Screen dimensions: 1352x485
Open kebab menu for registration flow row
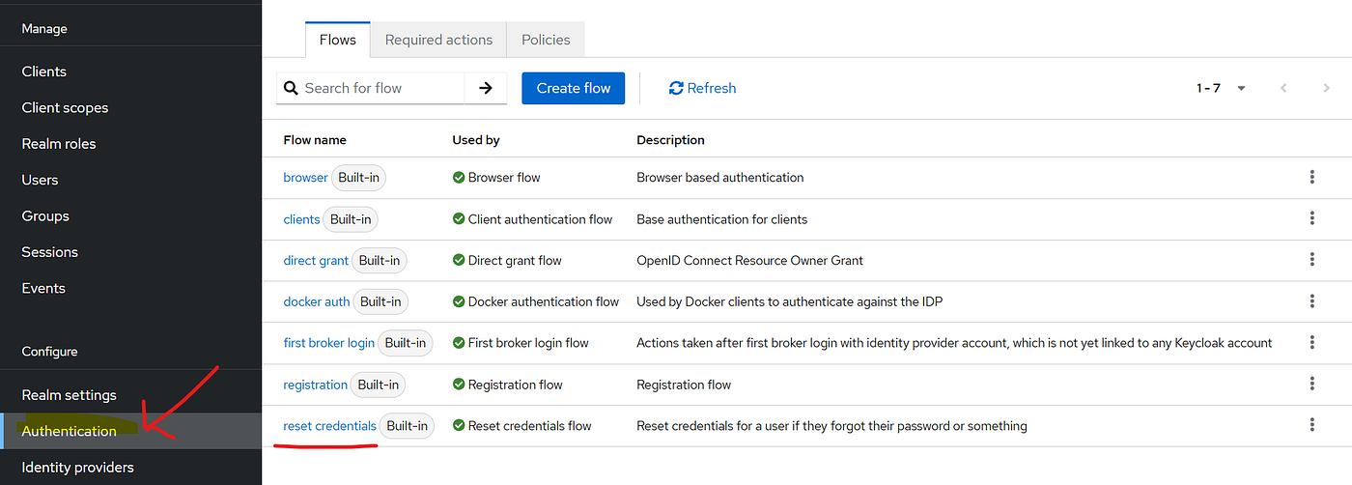1311,384
